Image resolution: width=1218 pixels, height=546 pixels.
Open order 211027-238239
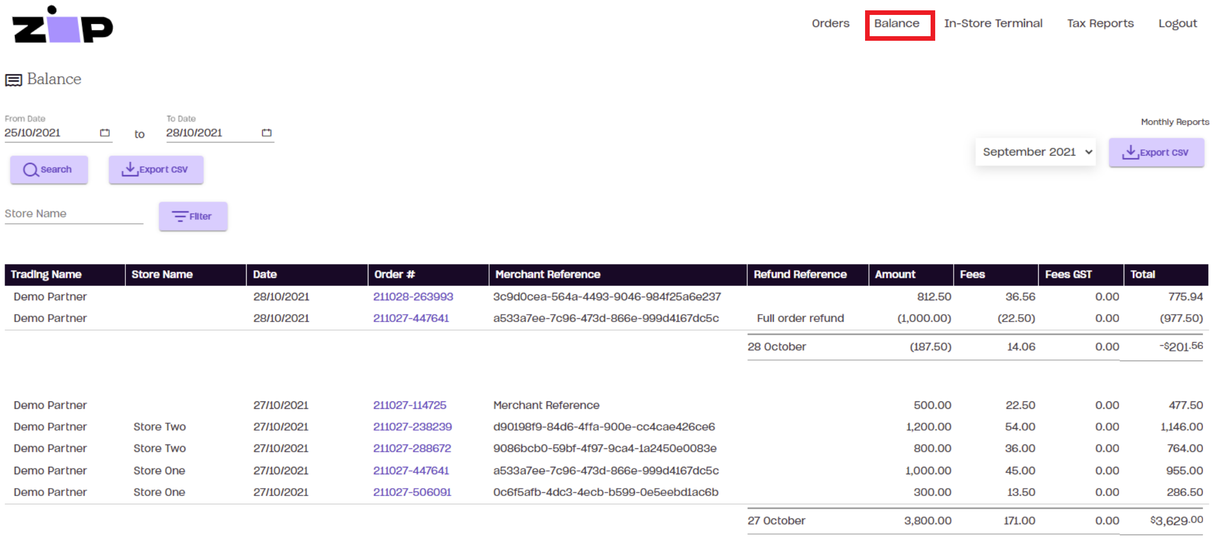tap(412, 427)
